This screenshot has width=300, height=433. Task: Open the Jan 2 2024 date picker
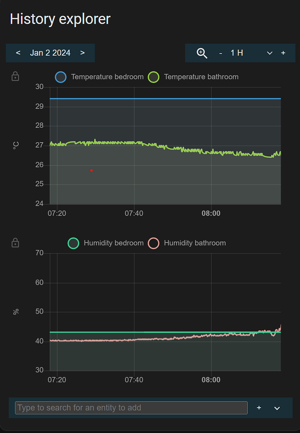(x=50, y=53)
